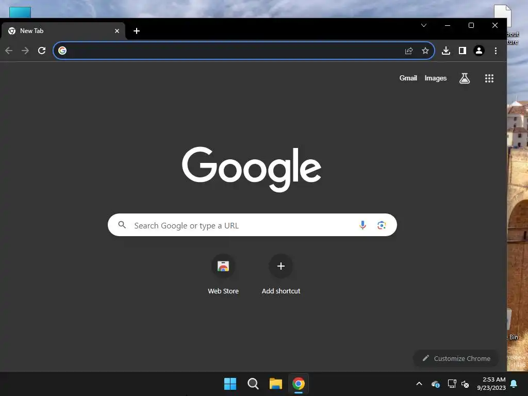
Task: Close the New Tab tab
Action: point(117,31)
